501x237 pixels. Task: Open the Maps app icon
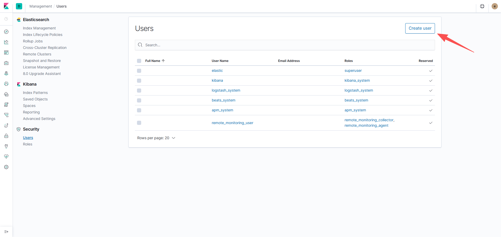[x=6, y=73]
